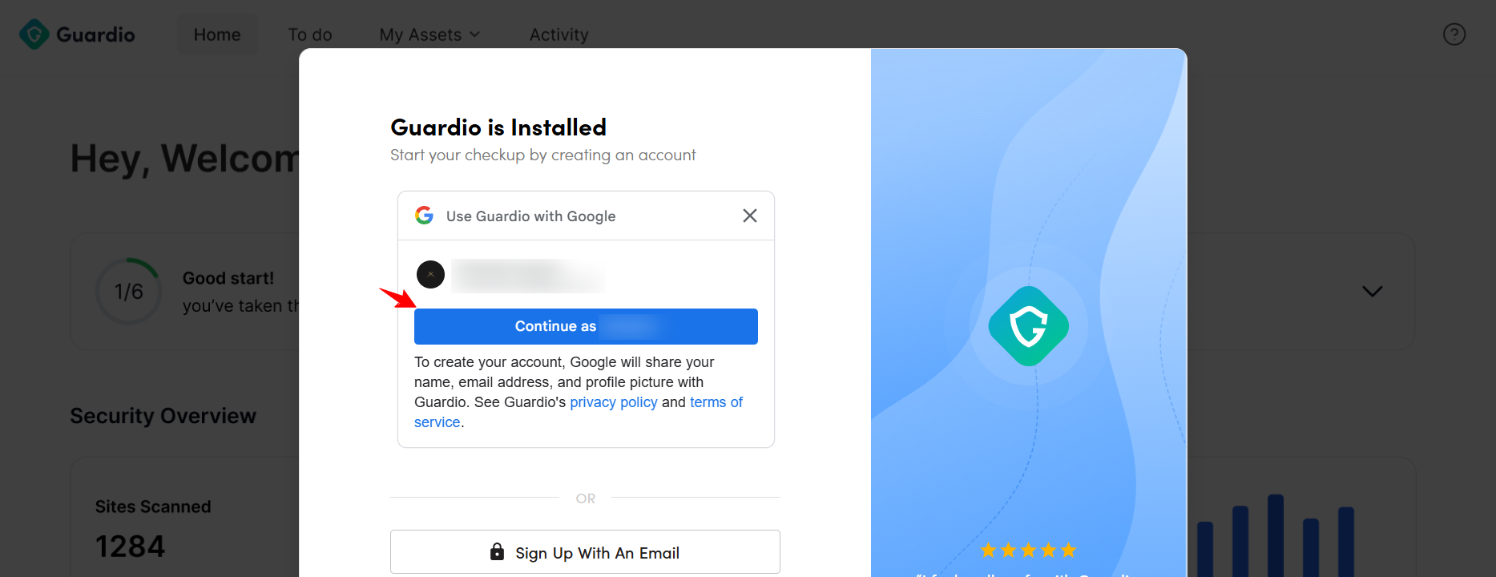Image resolution: width=1496 pixels, height=577 pixels.
Task: Click the lock icon on email signup
Action: 497,551
